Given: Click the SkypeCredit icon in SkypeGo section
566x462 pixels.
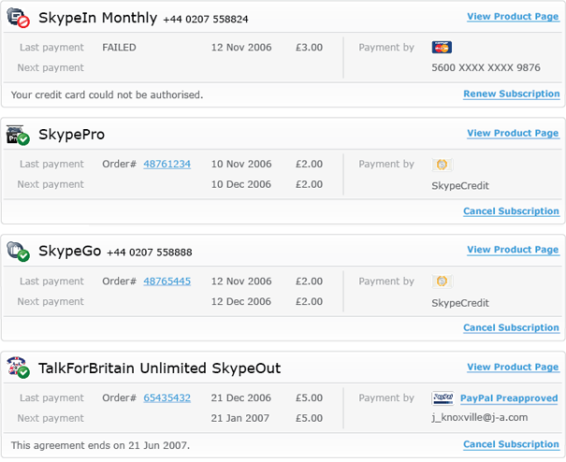Looking at the screenshot, I should pyautogui.click(x=442, y=282).
